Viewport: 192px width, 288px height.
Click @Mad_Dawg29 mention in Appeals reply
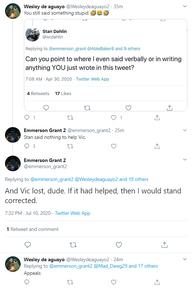click(x=110, y=266)
